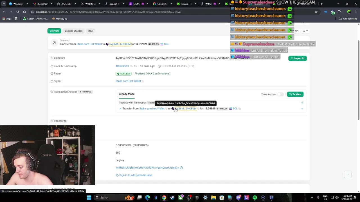Open Steam from the taskbar
This screenshot has height=202, width=360.
[172, 198]
